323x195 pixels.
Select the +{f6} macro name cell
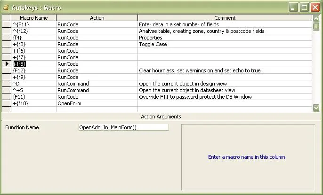click(33, 51)
